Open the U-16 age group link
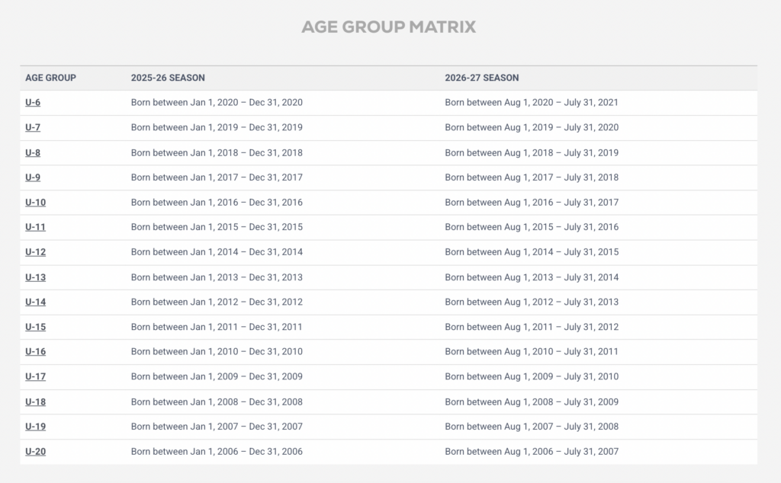781x483 pixels. pyautogui.click(x=35, y=351)
